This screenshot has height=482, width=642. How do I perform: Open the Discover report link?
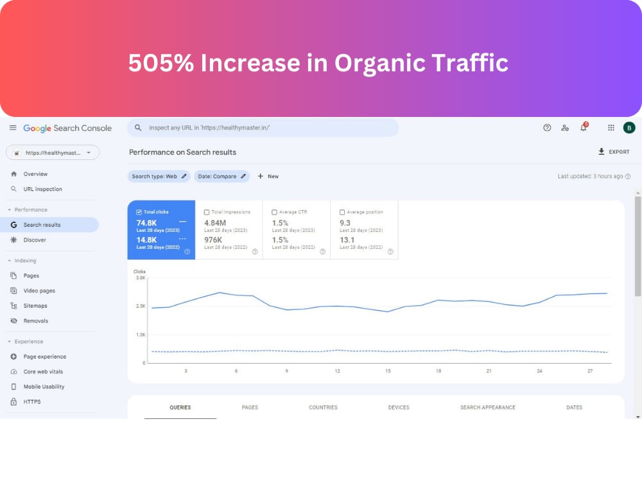pos(35,240)
